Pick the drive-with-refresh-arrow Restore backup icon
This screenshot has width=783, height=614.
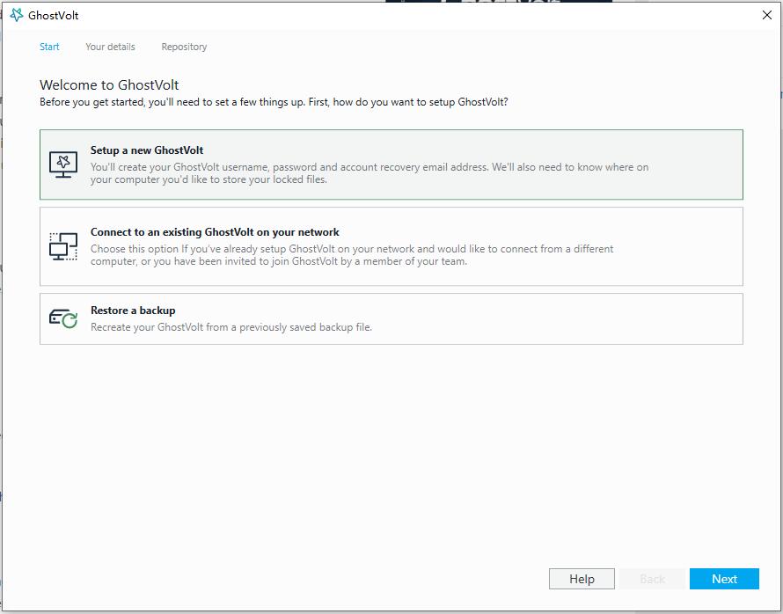pos(63,318)
